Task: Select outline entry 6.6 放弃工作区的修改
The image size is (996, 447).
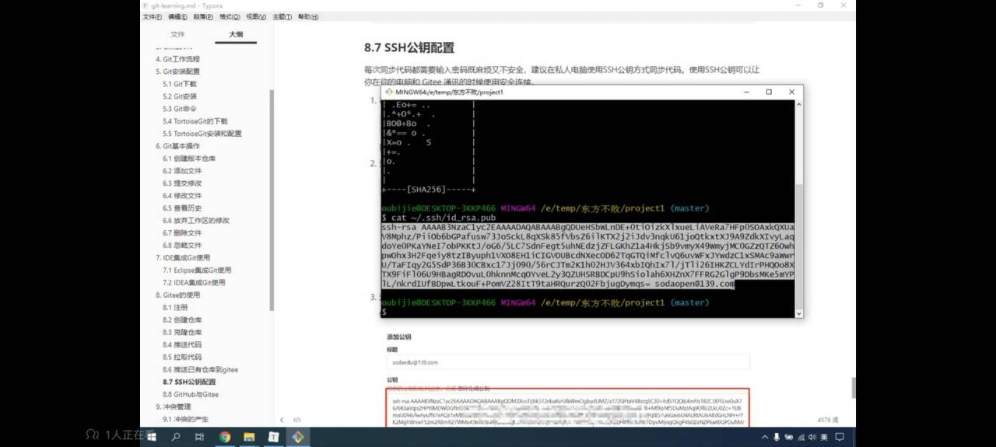Action: [x=196, y=221]
